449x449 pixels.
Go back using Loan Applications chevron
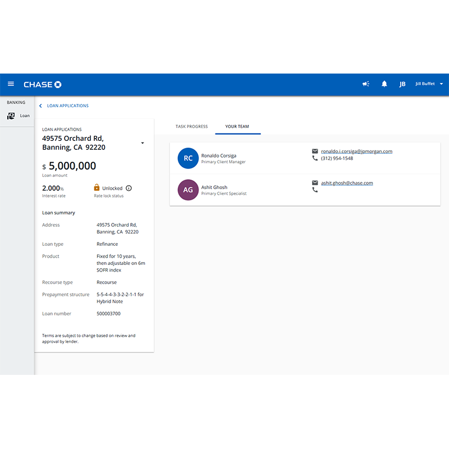coord(40,106)
